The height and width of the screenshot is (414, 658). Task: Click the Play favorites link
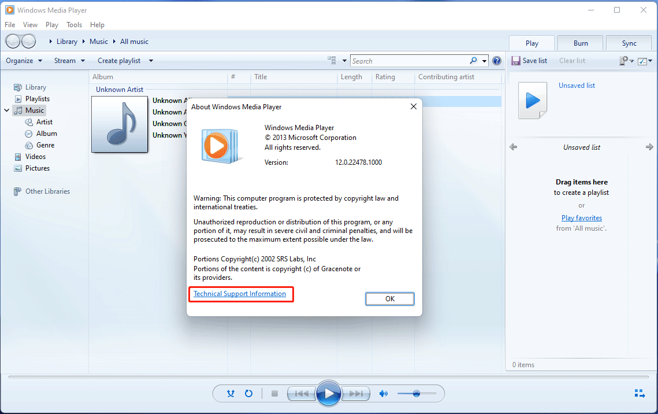point(582,218)
